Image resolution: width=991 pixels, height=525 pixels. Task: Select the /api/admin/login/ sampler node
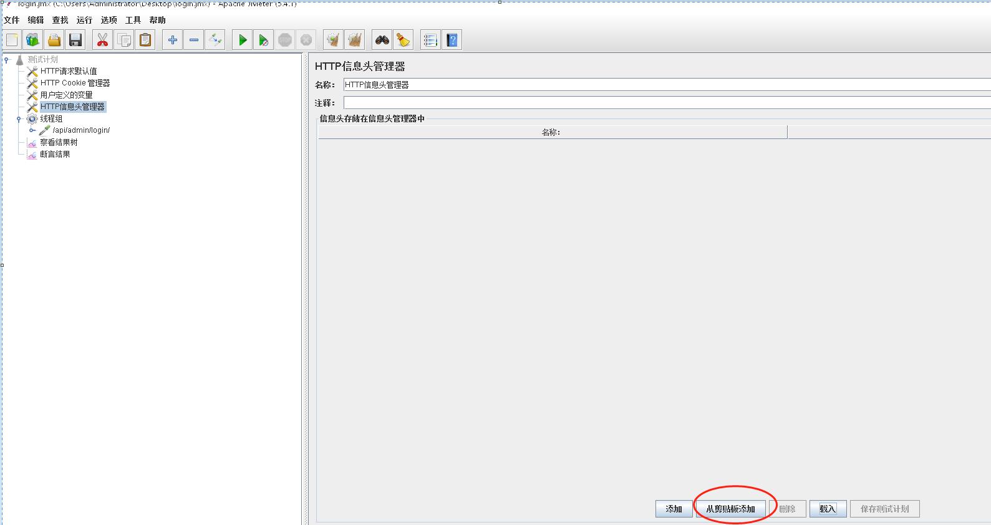(x=81, y=130)
